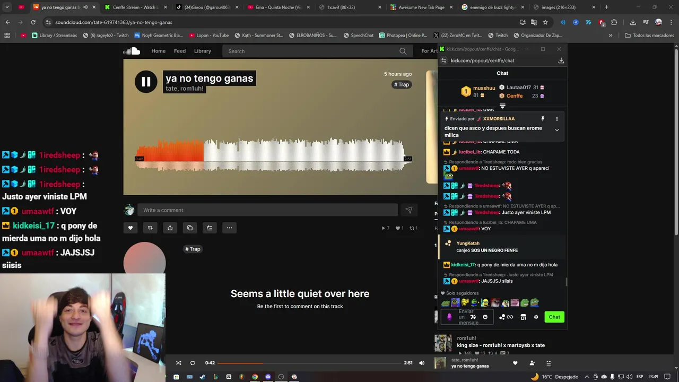Screen dimensions: 679x382
Task: Open the SoundCloud logo home link
Action: tap(132, 51)
